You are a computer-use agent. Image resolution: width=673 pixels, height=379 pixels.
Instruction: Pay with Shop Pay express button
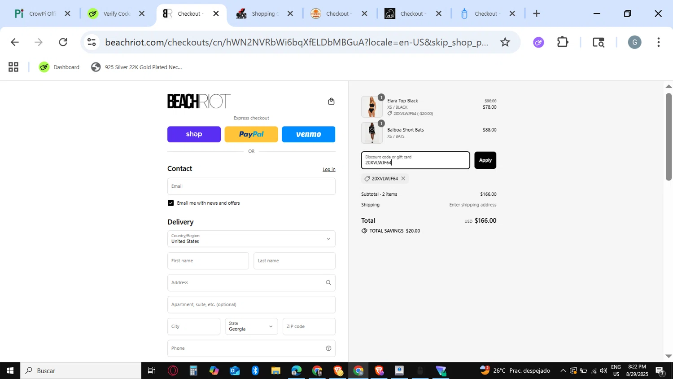(x=194, y=134)
